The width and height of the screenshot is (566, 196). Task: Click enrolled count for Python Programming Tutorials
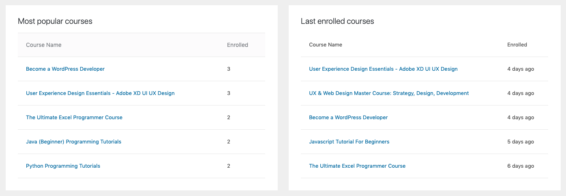229,166
